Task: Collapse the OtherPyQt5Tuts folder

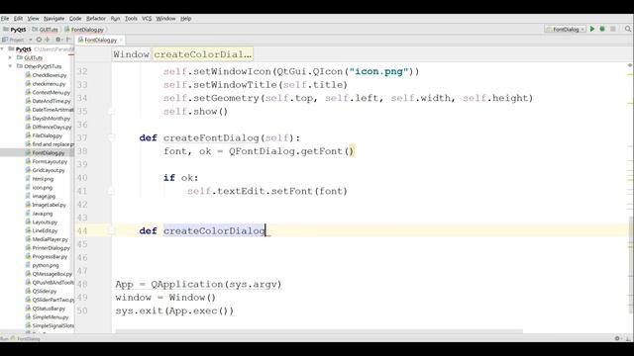Action: pos(11,66)
